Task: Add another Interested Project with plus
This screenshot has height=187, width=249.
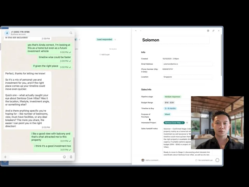Action: (x=187, y=123)
